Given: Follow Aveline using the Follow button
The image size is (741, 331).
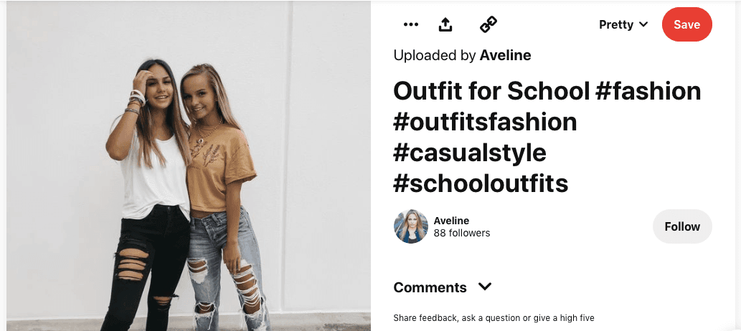Looking at the screenshot, I should pos(681,226).
